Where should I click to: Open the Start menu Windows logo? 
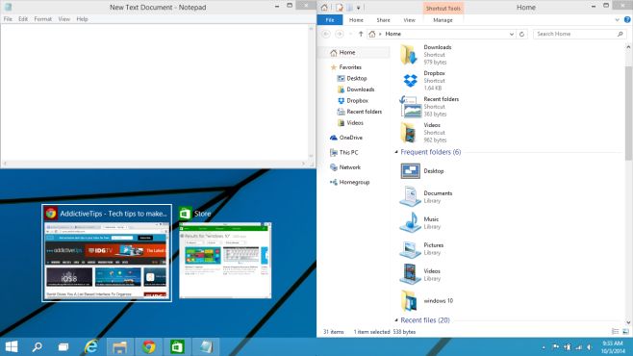[12, 346]
